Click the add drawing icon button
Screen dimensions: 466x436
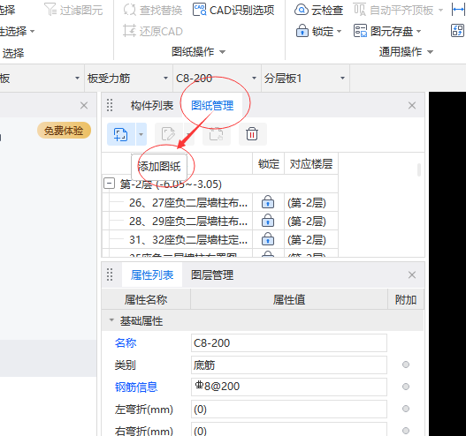[x=121, y=134]
